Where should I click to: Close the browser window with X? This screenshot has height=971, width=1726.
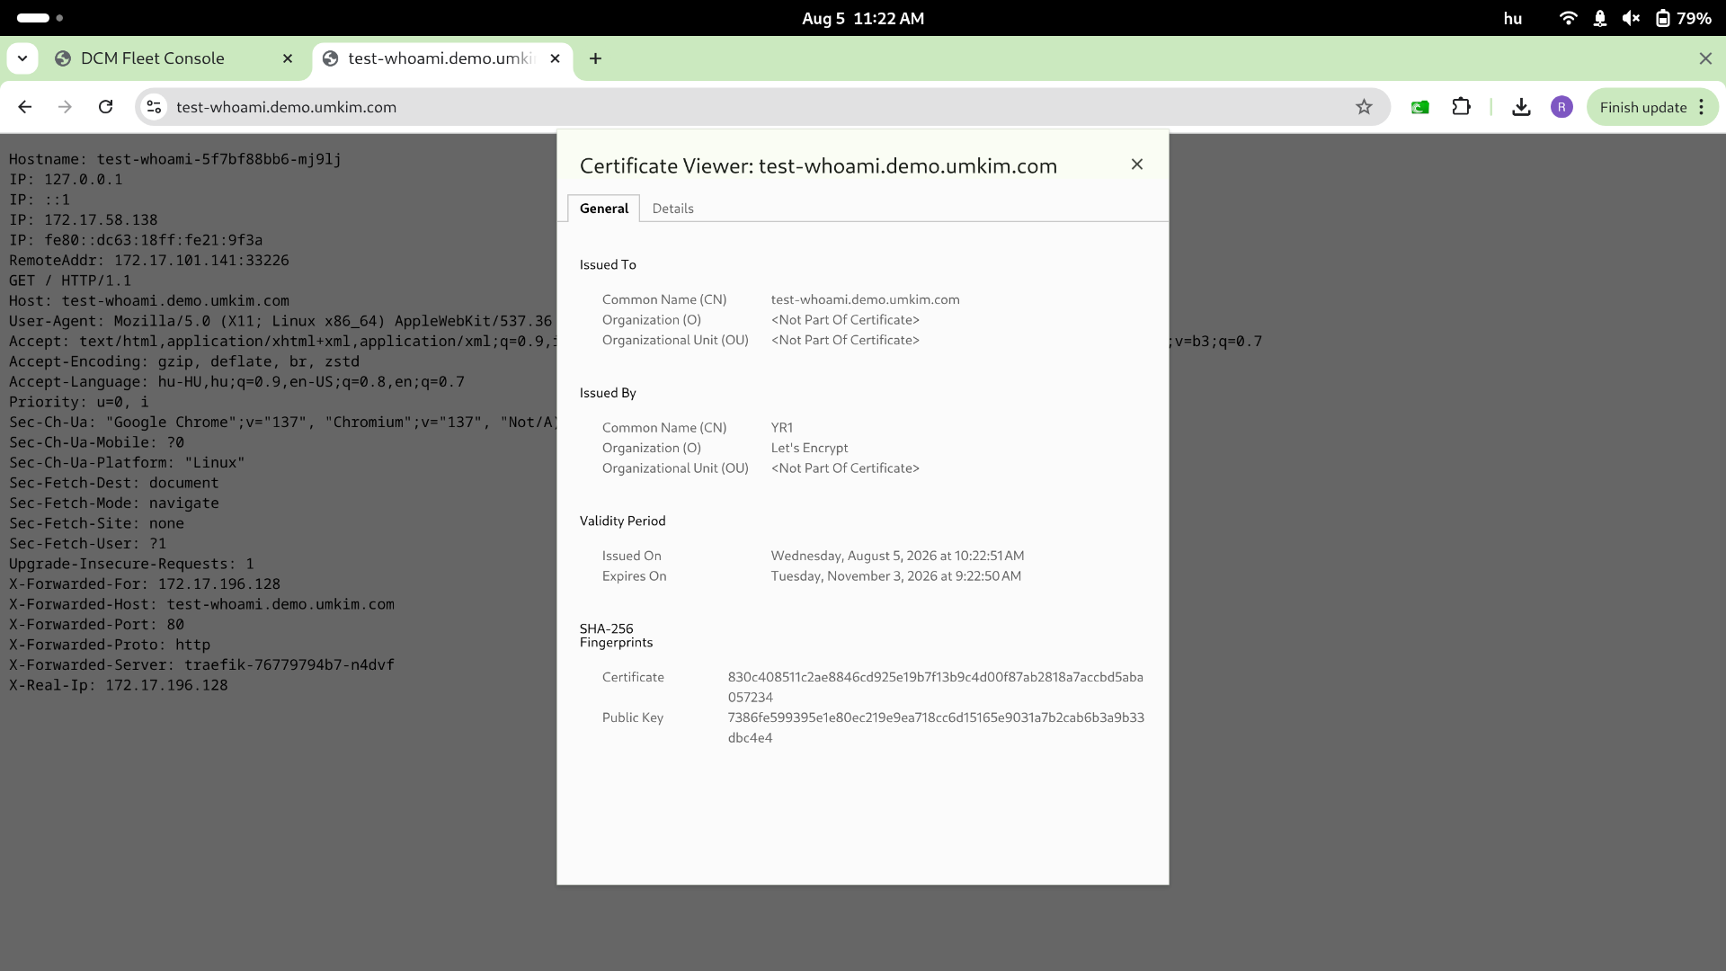tap(1705, 58)
